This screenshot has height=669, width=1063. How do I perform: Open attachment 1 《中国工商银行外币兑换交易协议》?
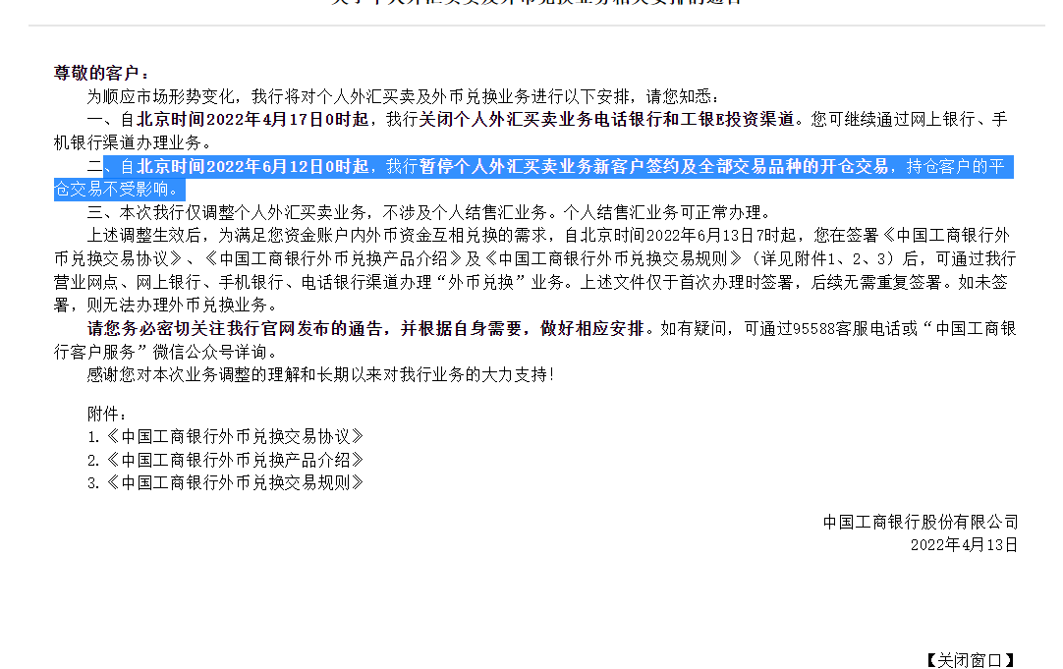(x=235, y=436)
